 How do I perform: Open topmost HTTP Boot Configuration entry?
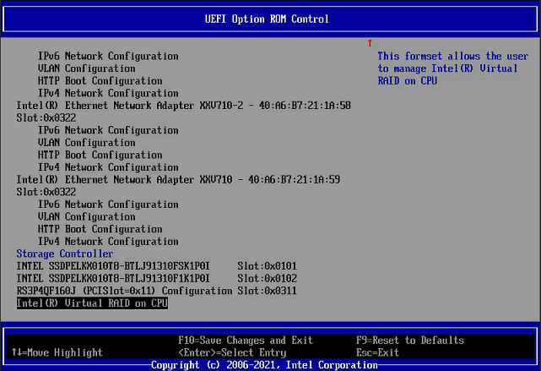100,81
